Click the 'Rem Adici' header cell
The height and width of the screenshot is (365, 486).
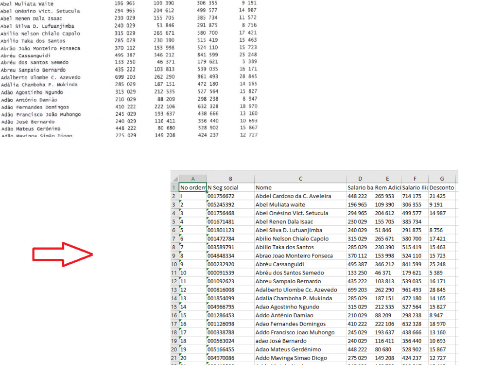coord(387,187)
